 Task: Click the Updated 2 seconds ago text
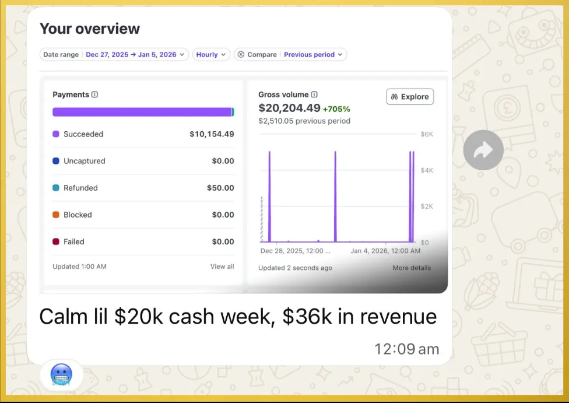pyautogui.click(x=295, y=268)
